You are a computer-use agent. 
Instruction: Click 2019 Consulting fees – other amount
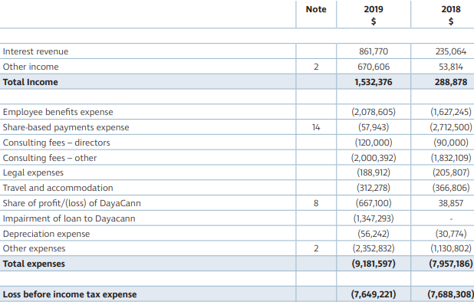(x=374, y=158)
